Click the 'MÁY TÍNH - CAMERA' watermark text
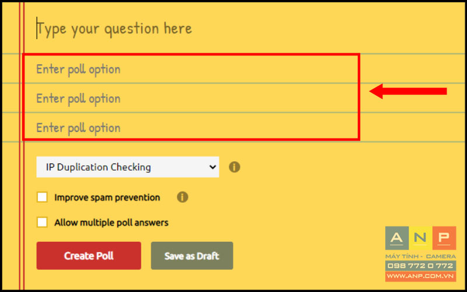The height and width of the screenshot is (292, 467). 420,256
